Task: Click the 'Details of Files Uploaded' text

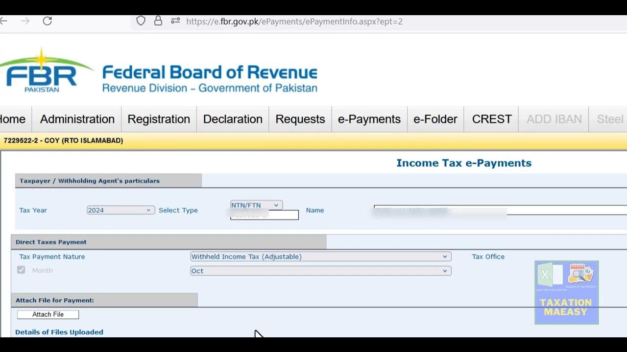Action: click(59, 332)
